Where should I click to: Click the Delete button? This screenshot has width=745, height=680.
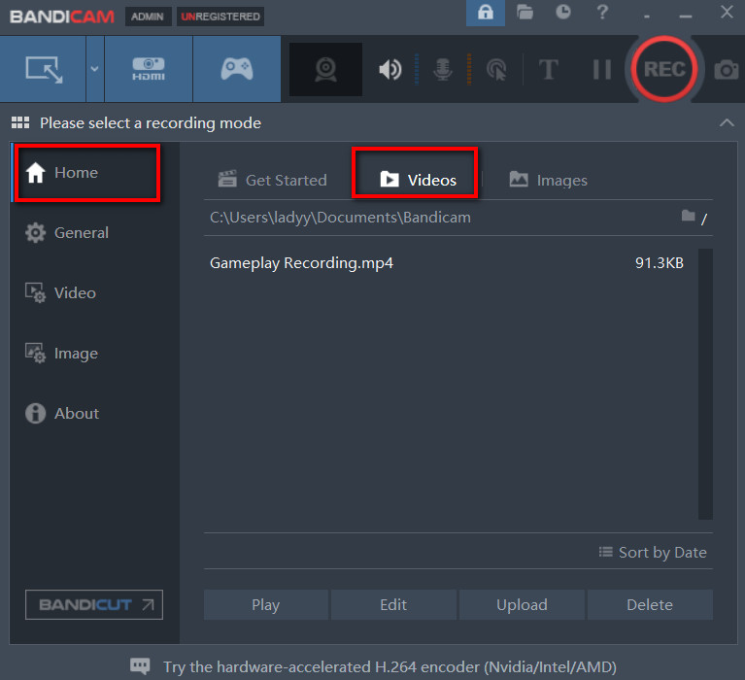[x=650, y=604]
